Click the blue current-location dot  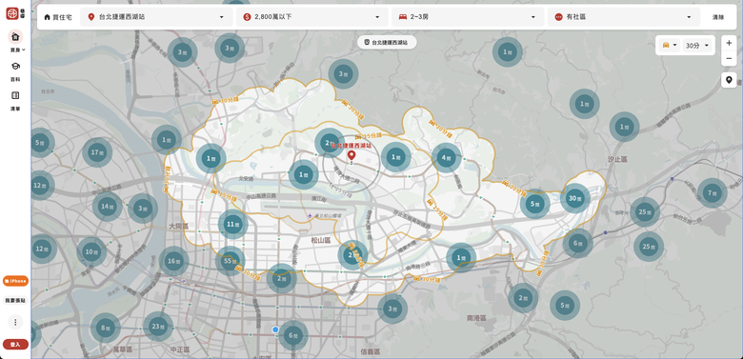pos(275,329)
